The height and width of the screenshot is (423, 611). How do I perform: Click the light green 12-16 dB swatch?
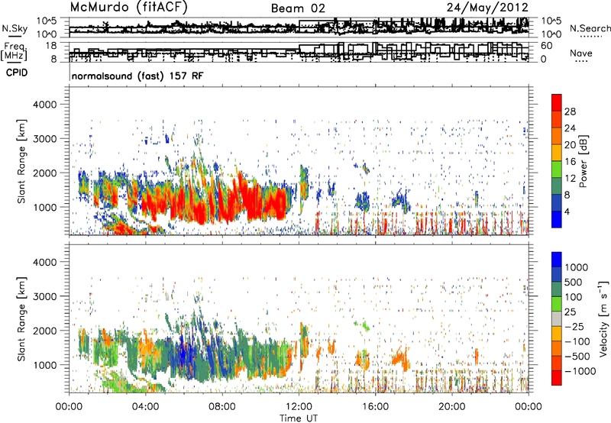(x=557, y=170)
